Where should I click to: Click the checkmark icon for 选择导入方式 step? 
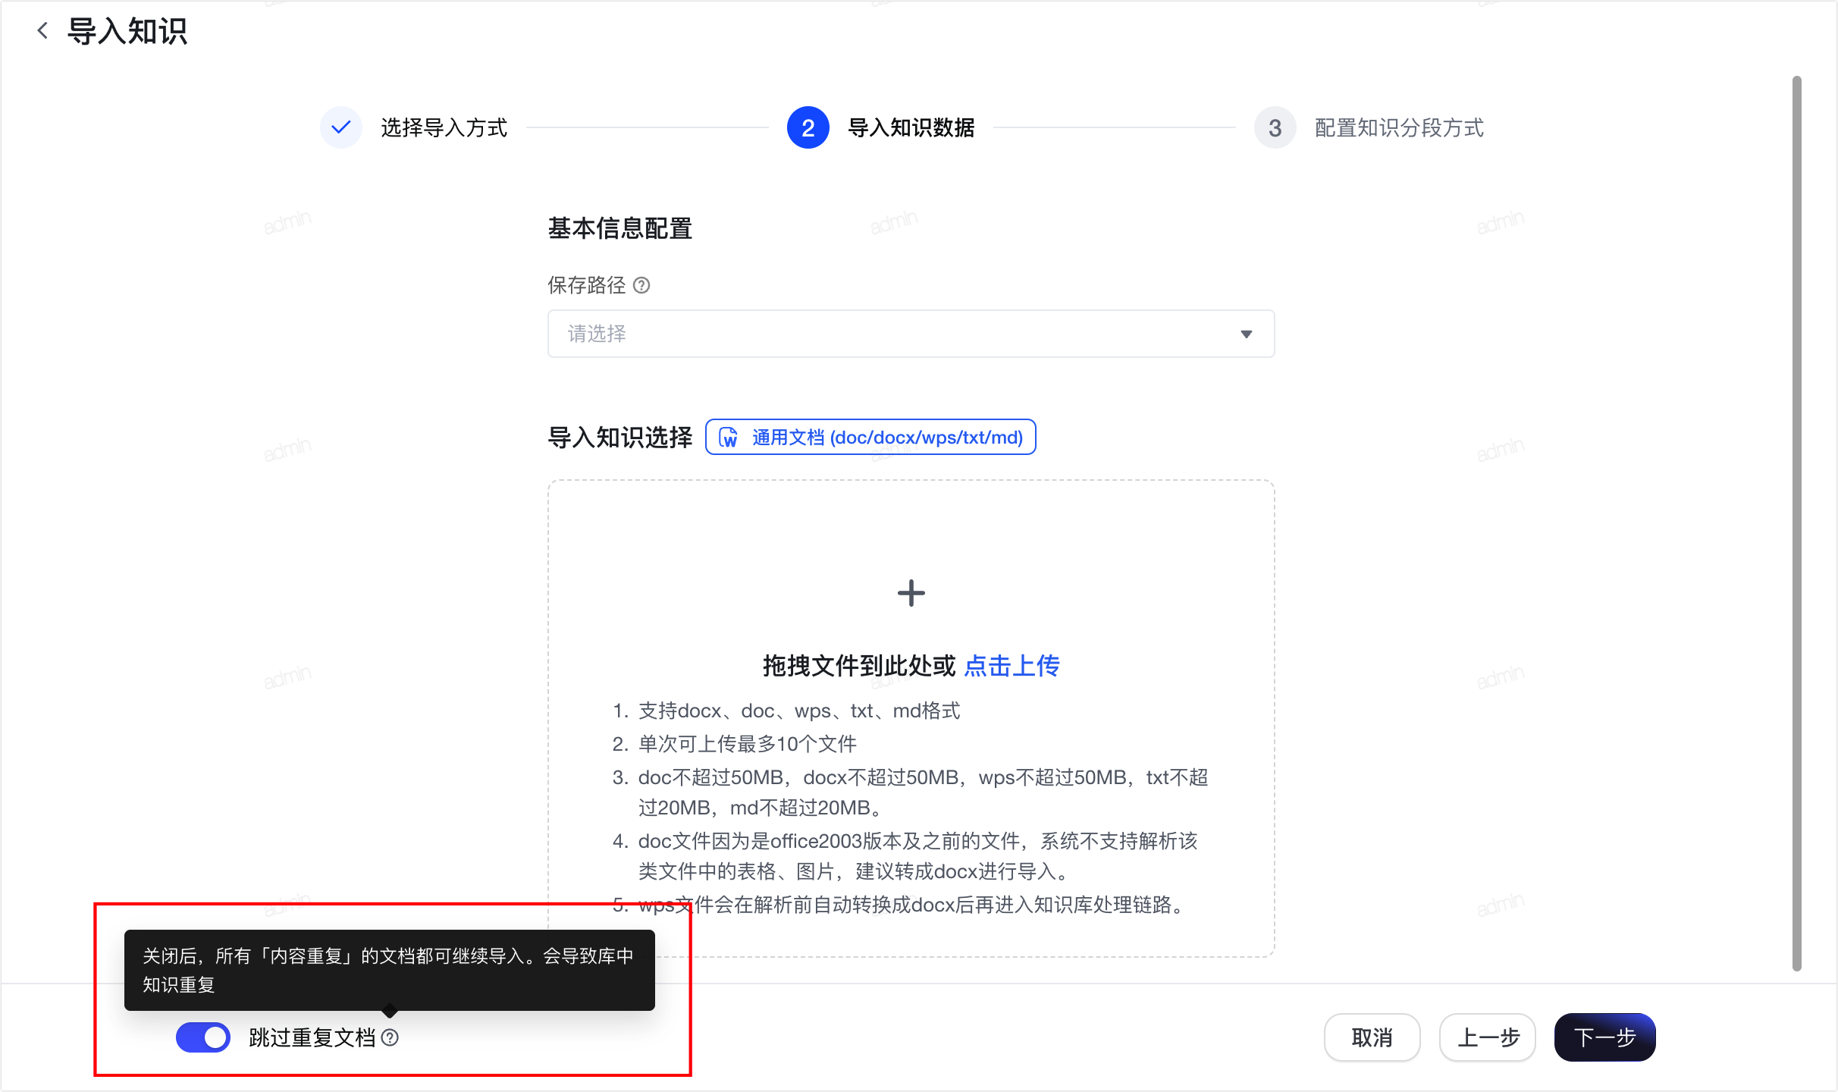click(x=341, y=127)
